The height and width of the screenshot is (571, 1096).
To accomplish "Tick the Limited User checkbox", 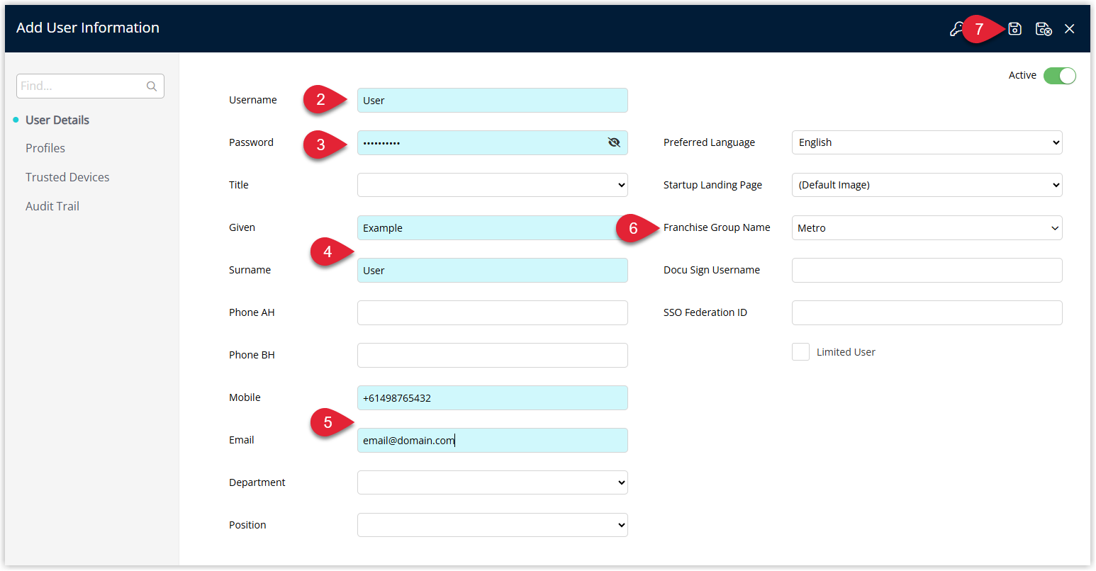I will coord(800,352).
